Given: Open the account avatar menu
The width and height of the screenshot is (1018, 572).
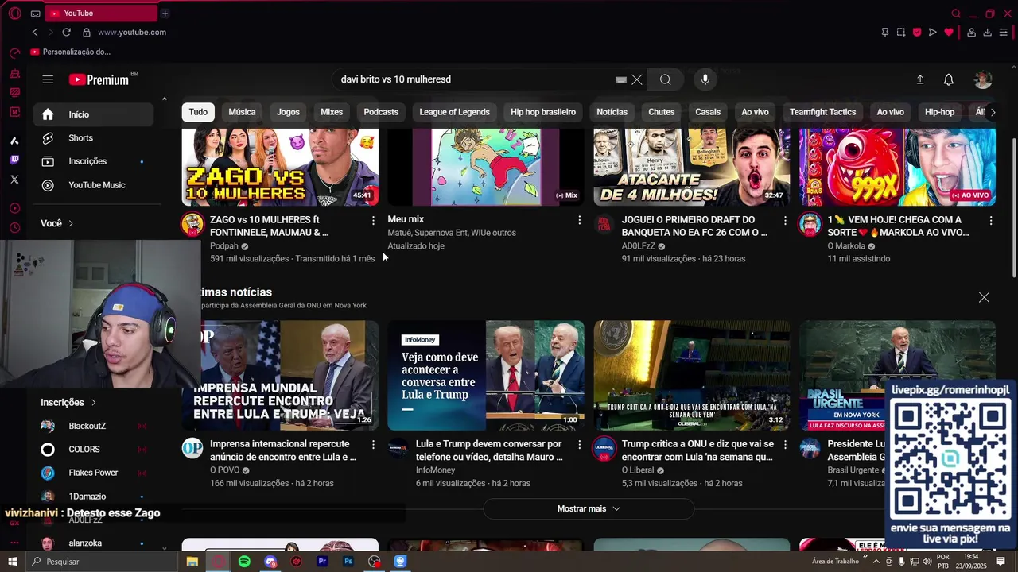Looking at the screenshot, I should [x=983, y=79].
